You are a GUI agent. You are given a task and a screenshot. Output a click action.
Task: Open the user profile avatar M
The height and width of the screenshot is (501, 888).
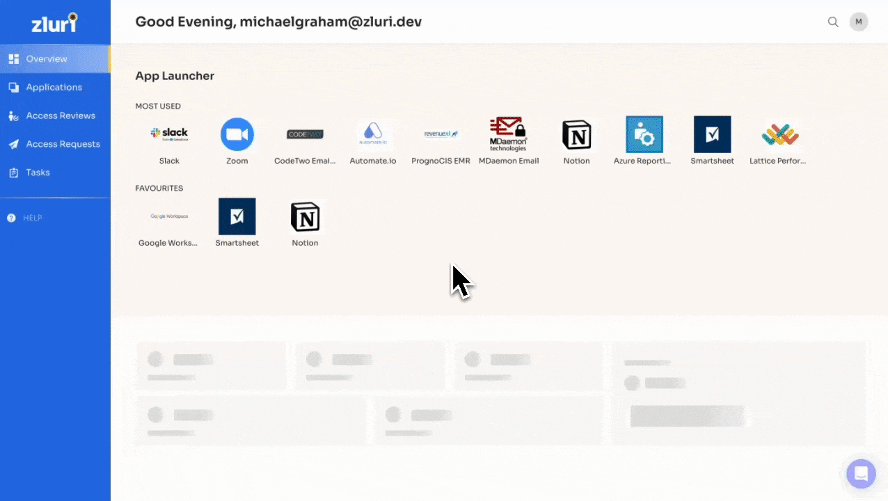coord(859,22)
